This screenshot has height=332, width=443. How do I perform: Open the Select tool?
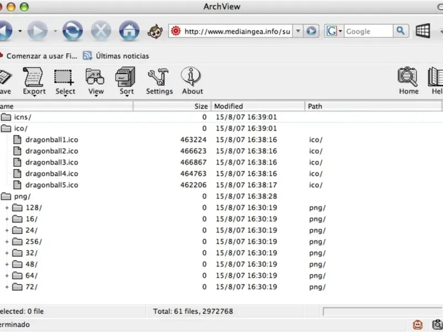click(65, 81)
